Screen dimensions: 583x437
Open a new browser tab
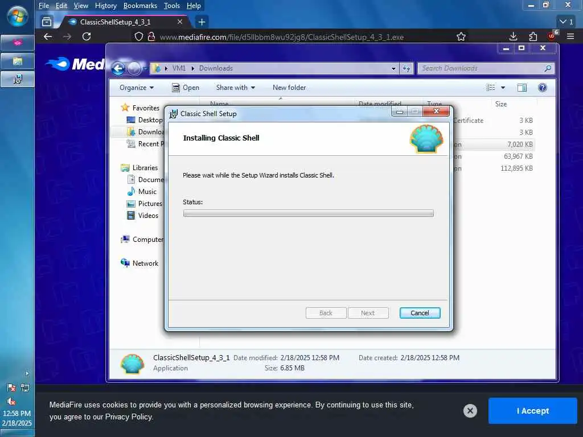[x=202, y=22]
